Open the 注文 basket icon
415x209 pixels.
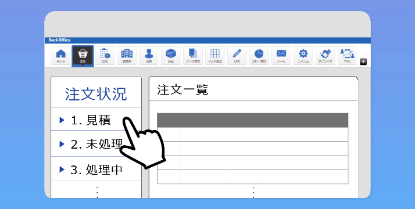83,56
